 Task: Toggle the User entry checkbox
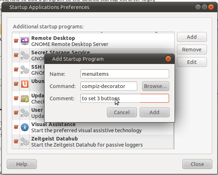tap(16, 112)
